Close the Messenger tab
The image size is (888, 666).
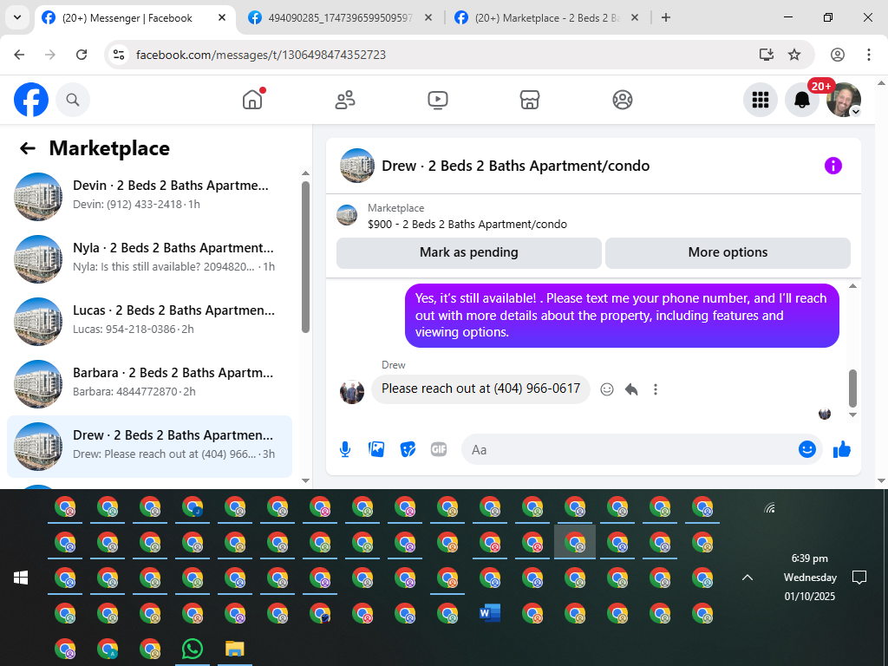point(222,18)
